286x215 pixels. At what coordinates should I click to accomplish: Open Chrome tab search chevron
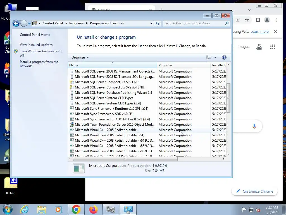point(249,10)
